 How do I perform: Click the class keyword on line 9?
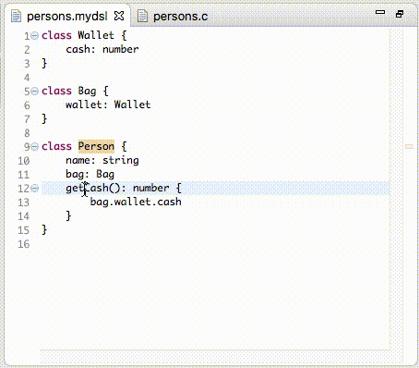pyautogui.click(x=56, y=146)
